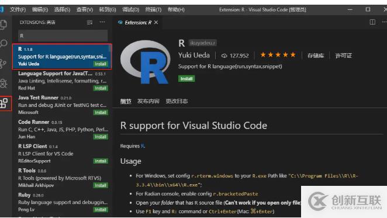Switch to the 发布内容 contributions tab
The height and width of the screenshot is (218, 387).
[148, 101]
